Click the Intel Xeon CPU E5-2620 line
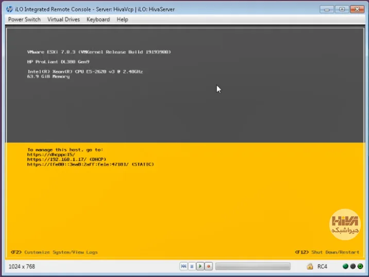This screenshot has width=369, height=277. point(85,72)
